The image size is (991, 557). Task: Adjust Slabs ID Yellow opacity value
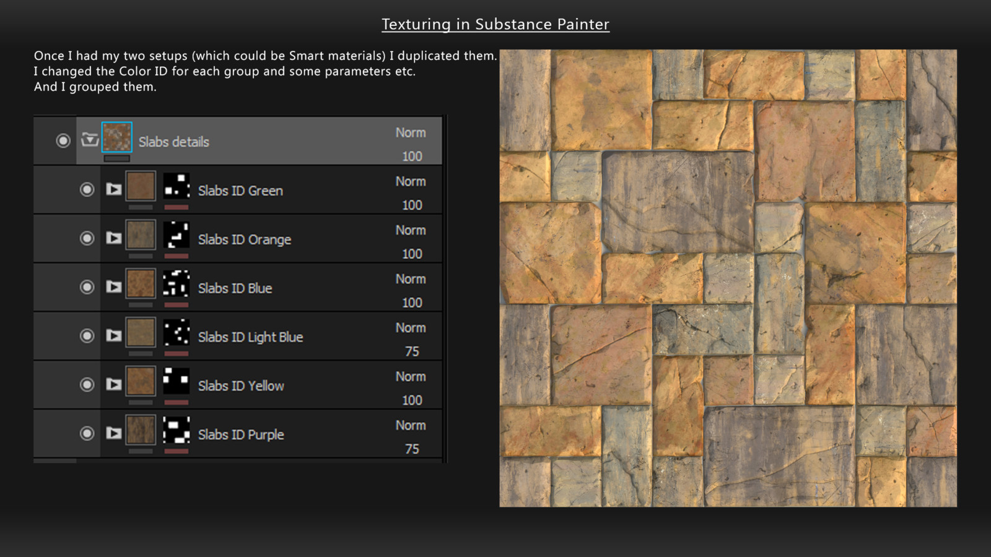412,400
